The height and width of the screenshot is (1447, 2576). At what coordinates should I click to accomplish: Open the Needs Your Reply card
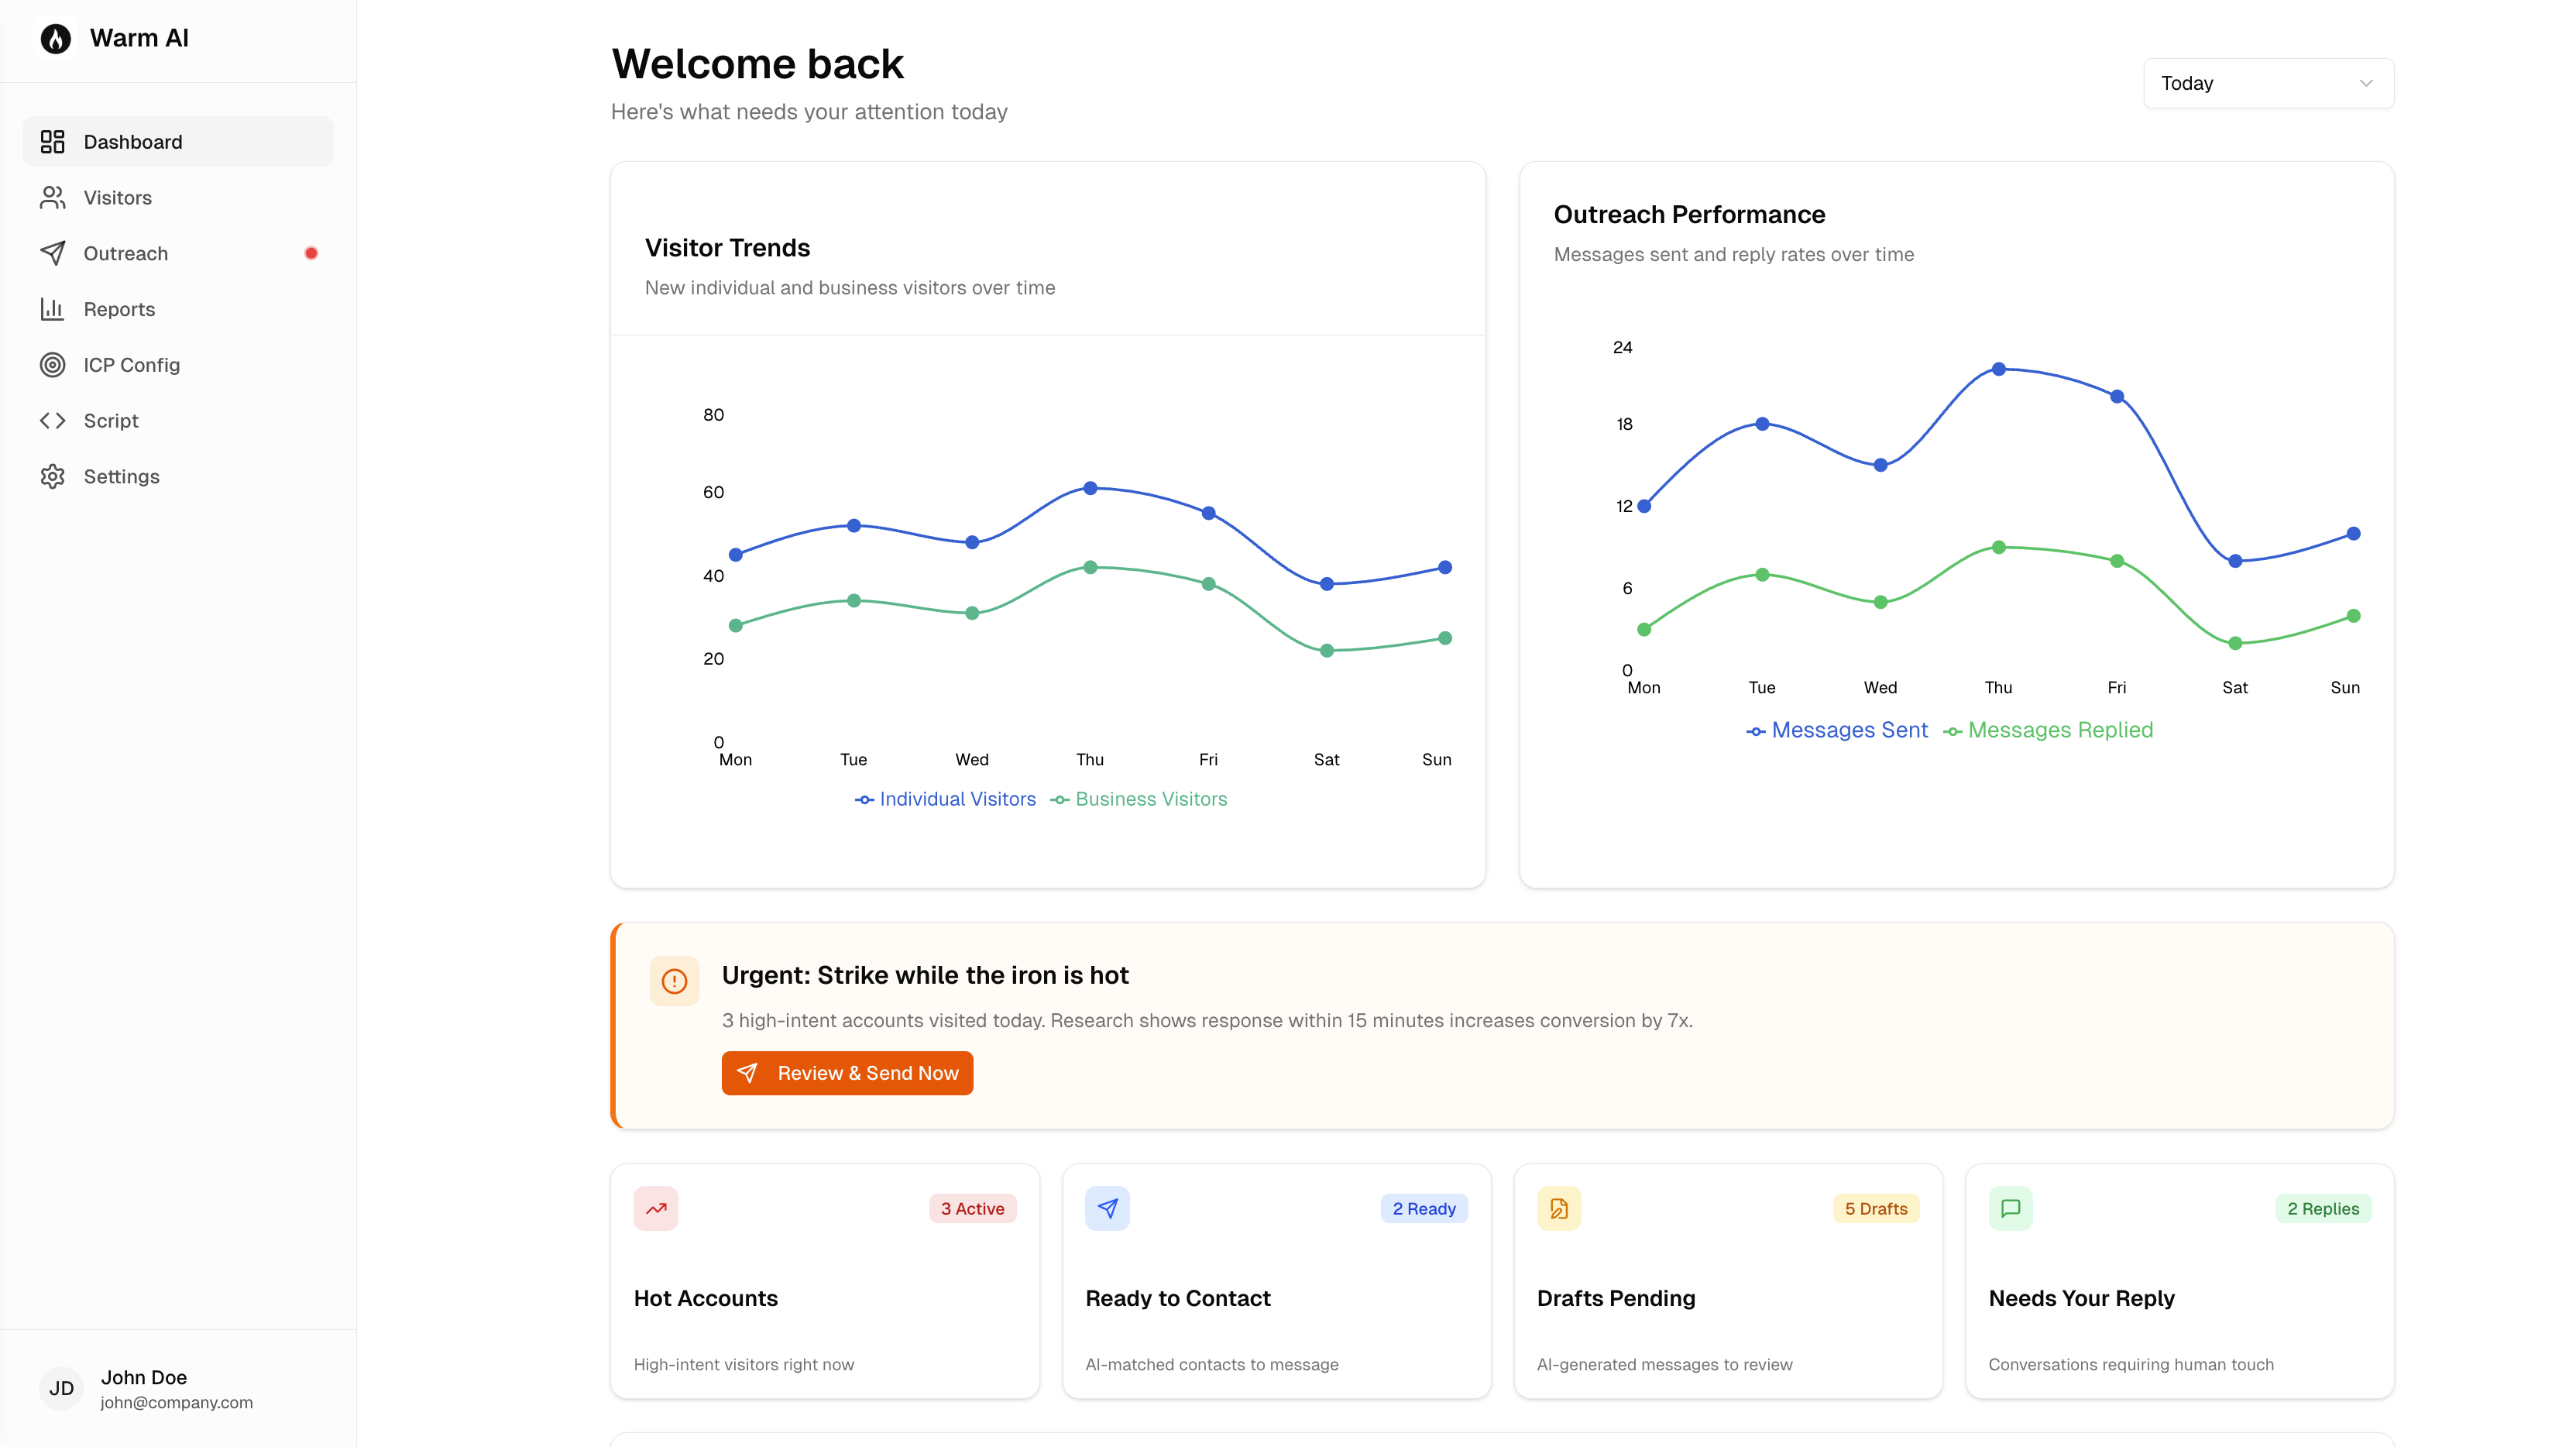pos(2180,1282)
